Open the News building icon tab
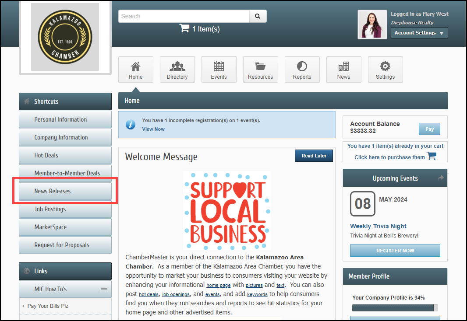This screenshot has height=321, width=467. [x=344, y=70]
